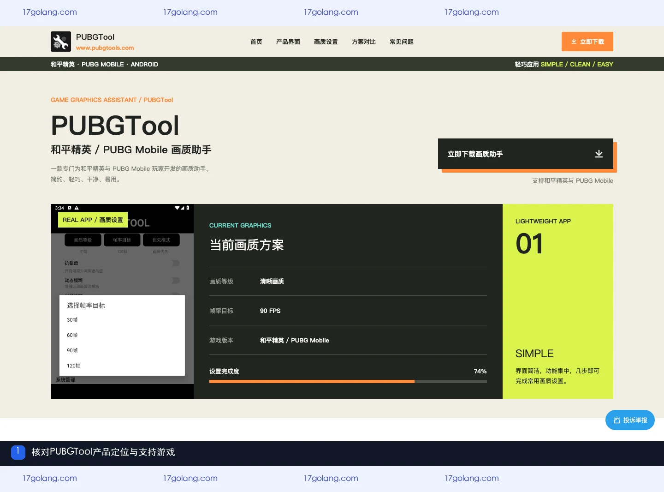The height and width of the screenshot is (492, 664).
Task: Click the 设置完成度 orange progress bar
Action: pos(312,381)
